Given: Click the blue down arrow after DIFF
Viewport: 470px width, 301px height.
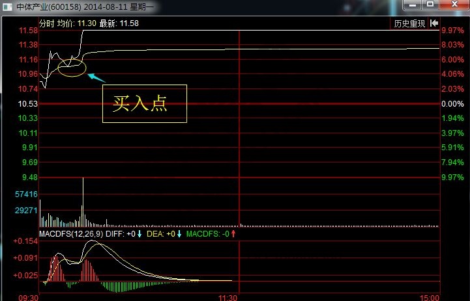Looking at the screenshot, I should (x=140, y=233).
